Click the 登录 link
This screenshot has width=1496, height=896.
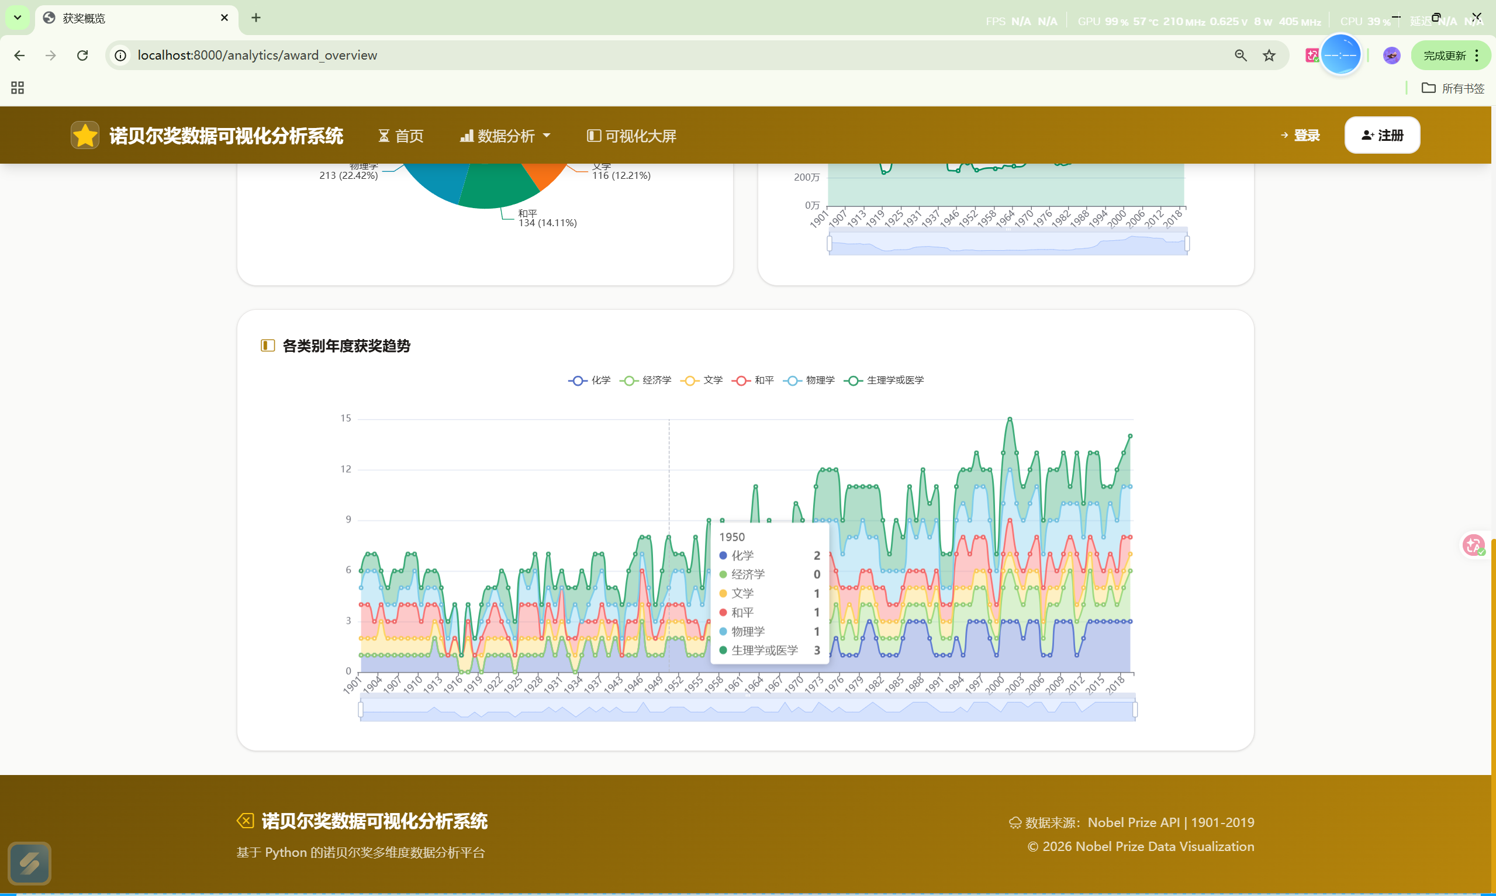pos(1300,135)
